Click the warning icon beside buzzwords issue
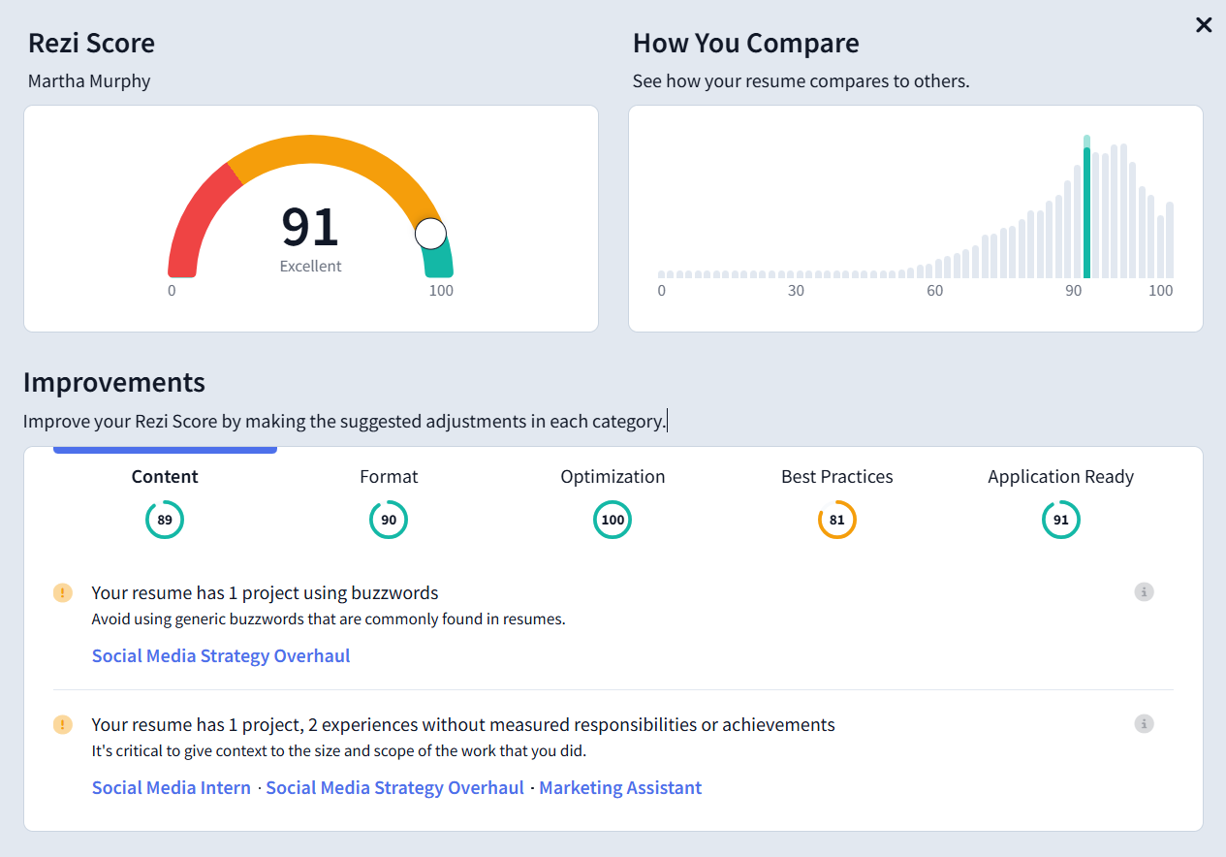This screenshot has width=1226, height=857. tap(63, 592)
